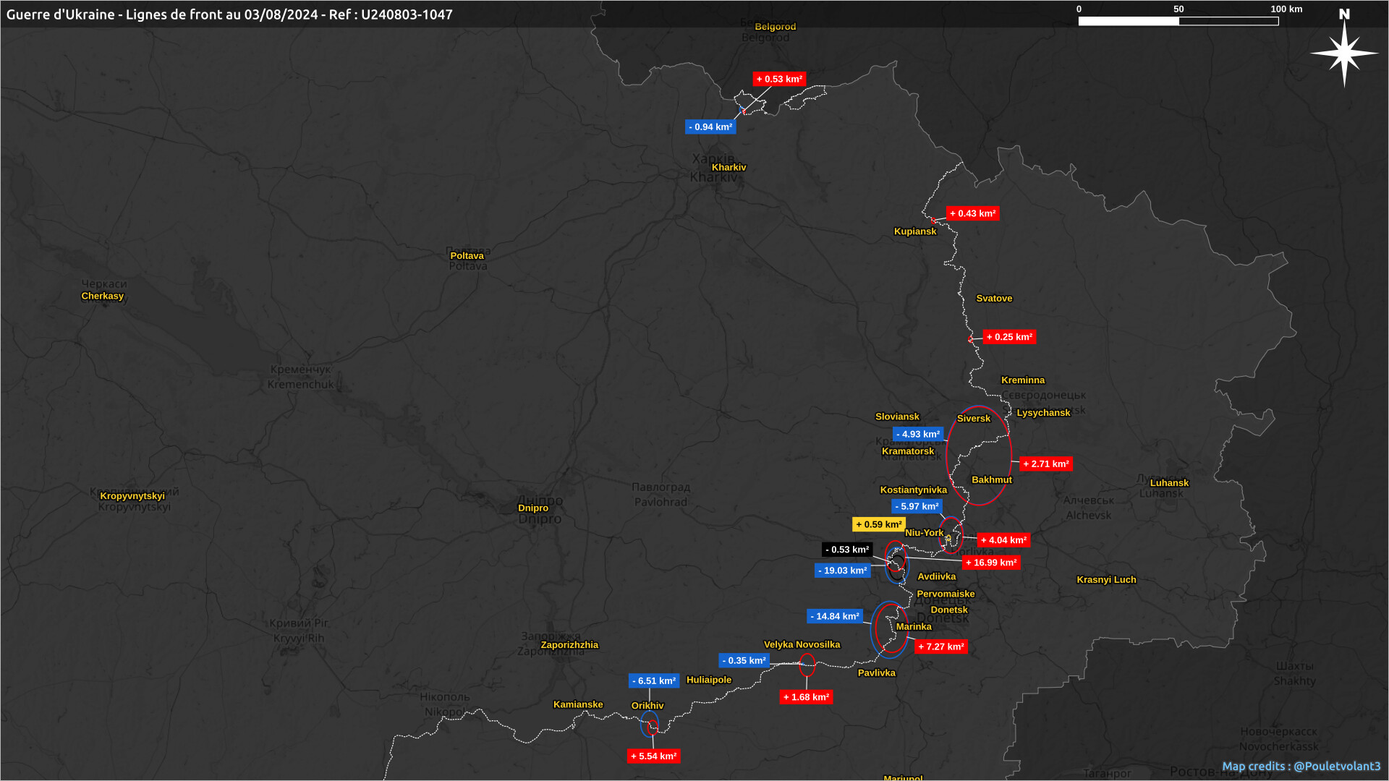Viewport: 1389px width, 781px height.
Task: Click the - 6.51 km² label above Orikhiv
Action: 653,680
